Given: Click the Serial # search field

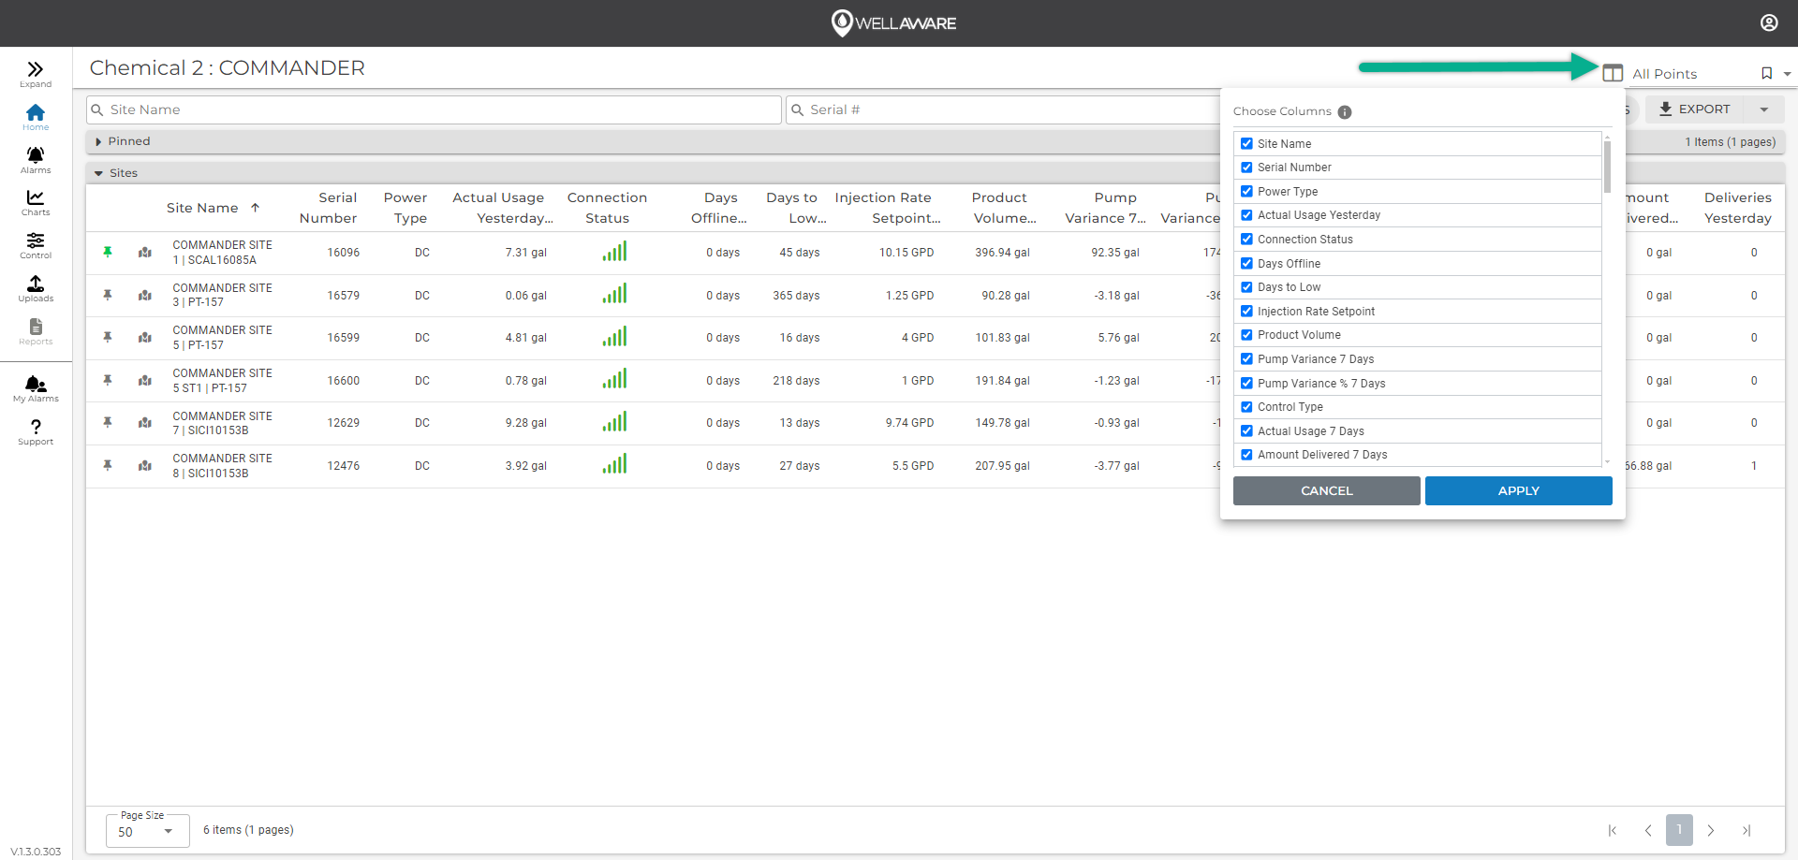Looking at the screenshot, I should tap(1003, 109).
